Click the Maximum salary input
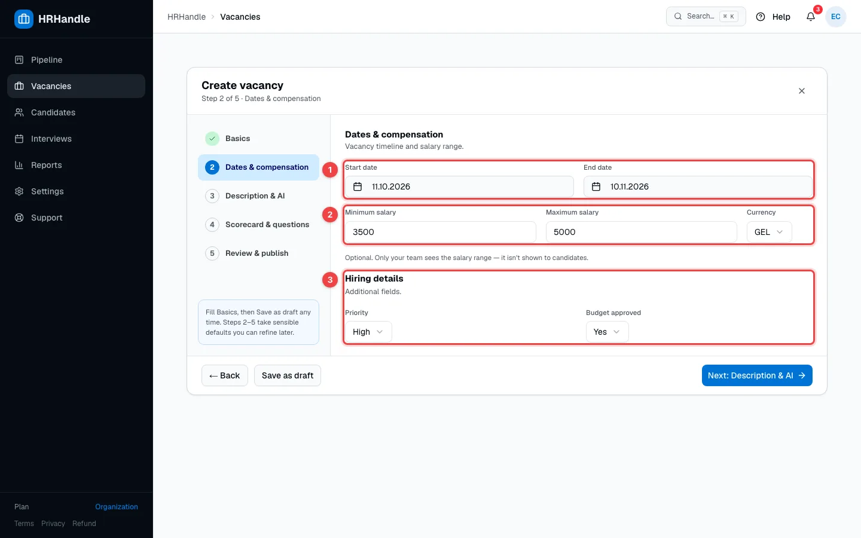 (x=642, y=232)
